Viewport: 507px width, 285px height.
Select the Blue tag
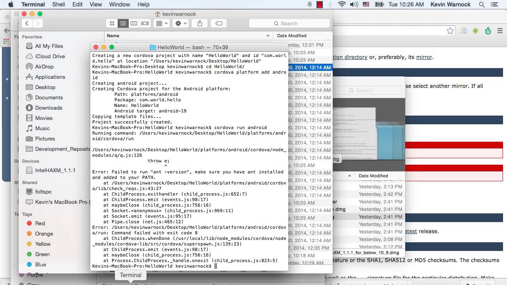pos(40,264)
